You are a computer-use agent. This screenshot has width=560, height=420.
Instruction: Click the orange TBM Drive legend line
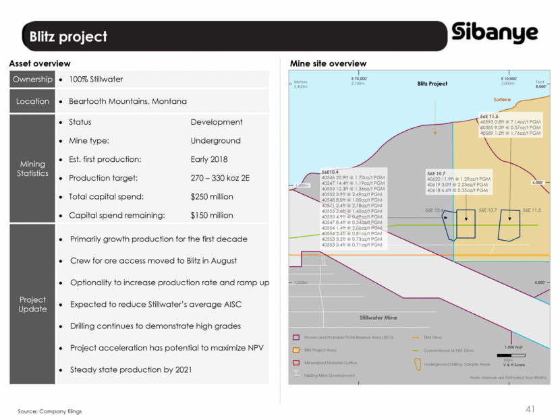pyautogui.click(x=416, y=338)
